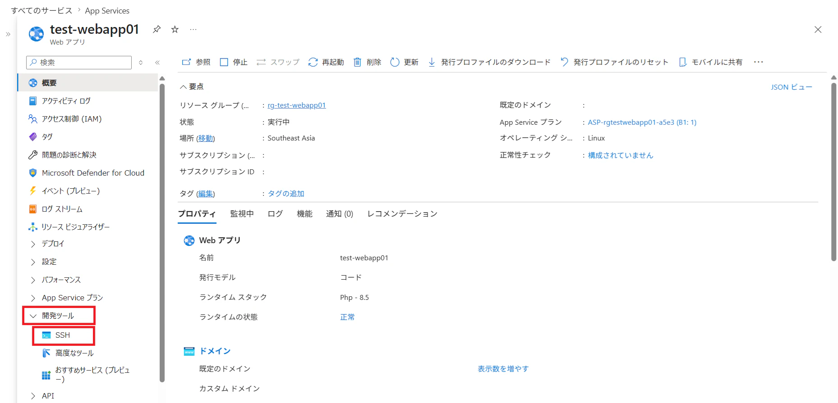This screenshot has width=838, height=403.
Task: Select 機能 tab
Action: tap(304, 214)
